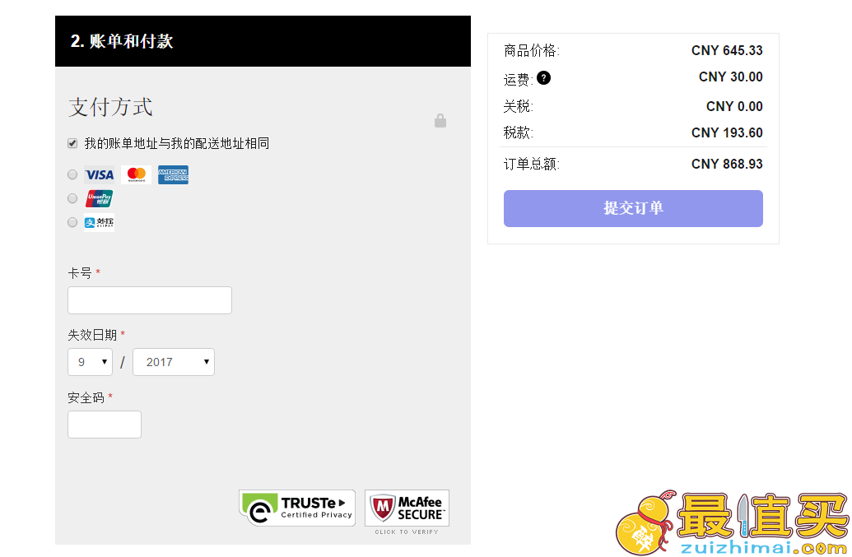
Task: Click the order total CNY 868.93
Action: (x=727, y=164)
